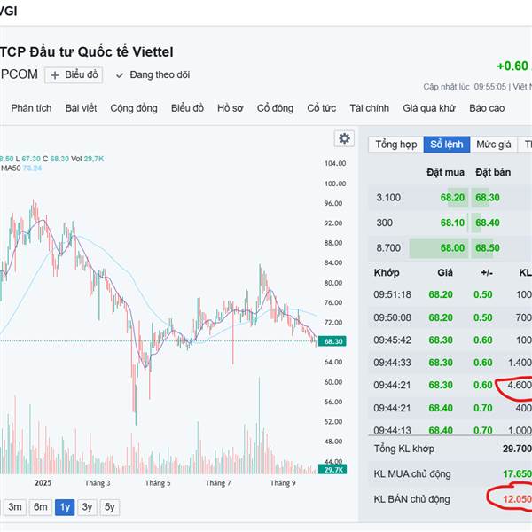Viewport: 532px width, 532px height.
Task: Switch chart range to 3y
Action: tap(87, 507)
